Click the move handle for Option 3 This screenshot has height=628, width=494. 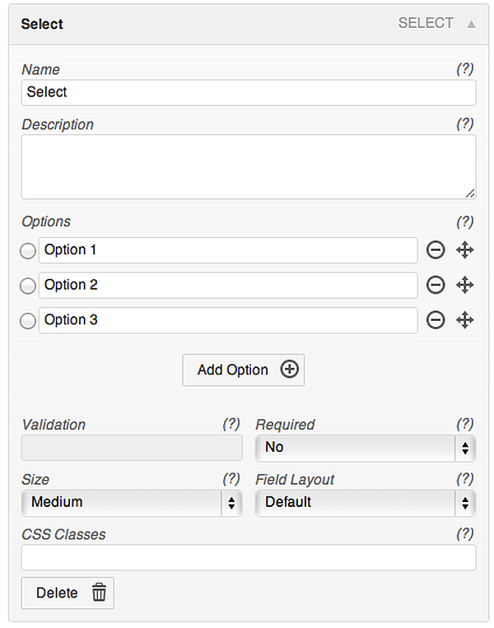pos(465,320)
